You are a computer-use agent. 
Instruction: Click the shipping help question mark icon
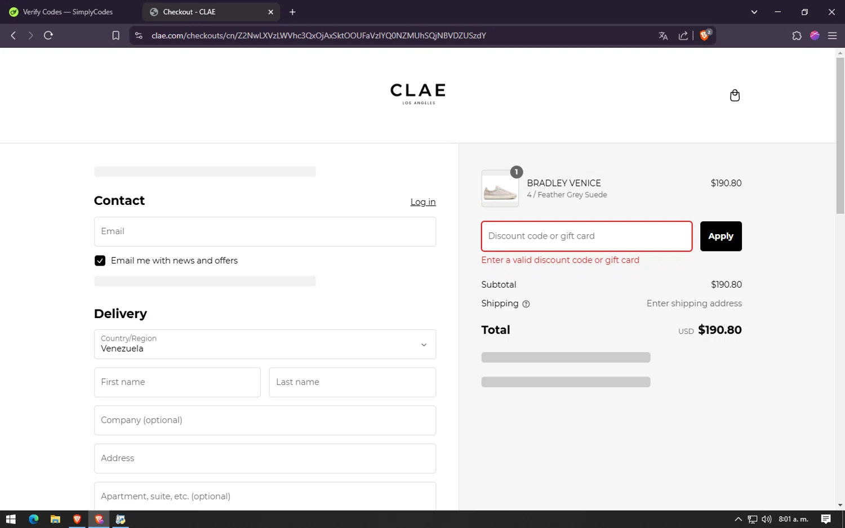526,304
